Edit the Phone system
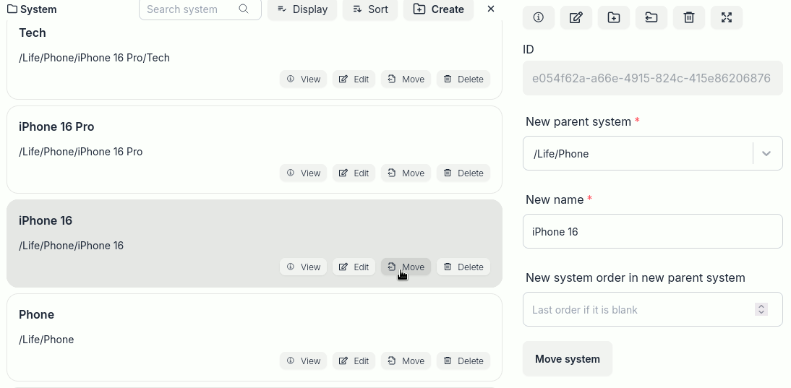Viewport: 791px width, 388px height. point(354,361)
